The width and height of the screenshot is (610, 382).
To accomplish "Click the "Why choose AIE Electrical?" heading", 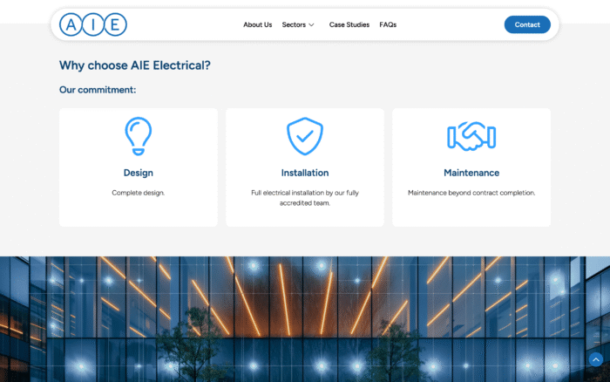I will (134, 65).
